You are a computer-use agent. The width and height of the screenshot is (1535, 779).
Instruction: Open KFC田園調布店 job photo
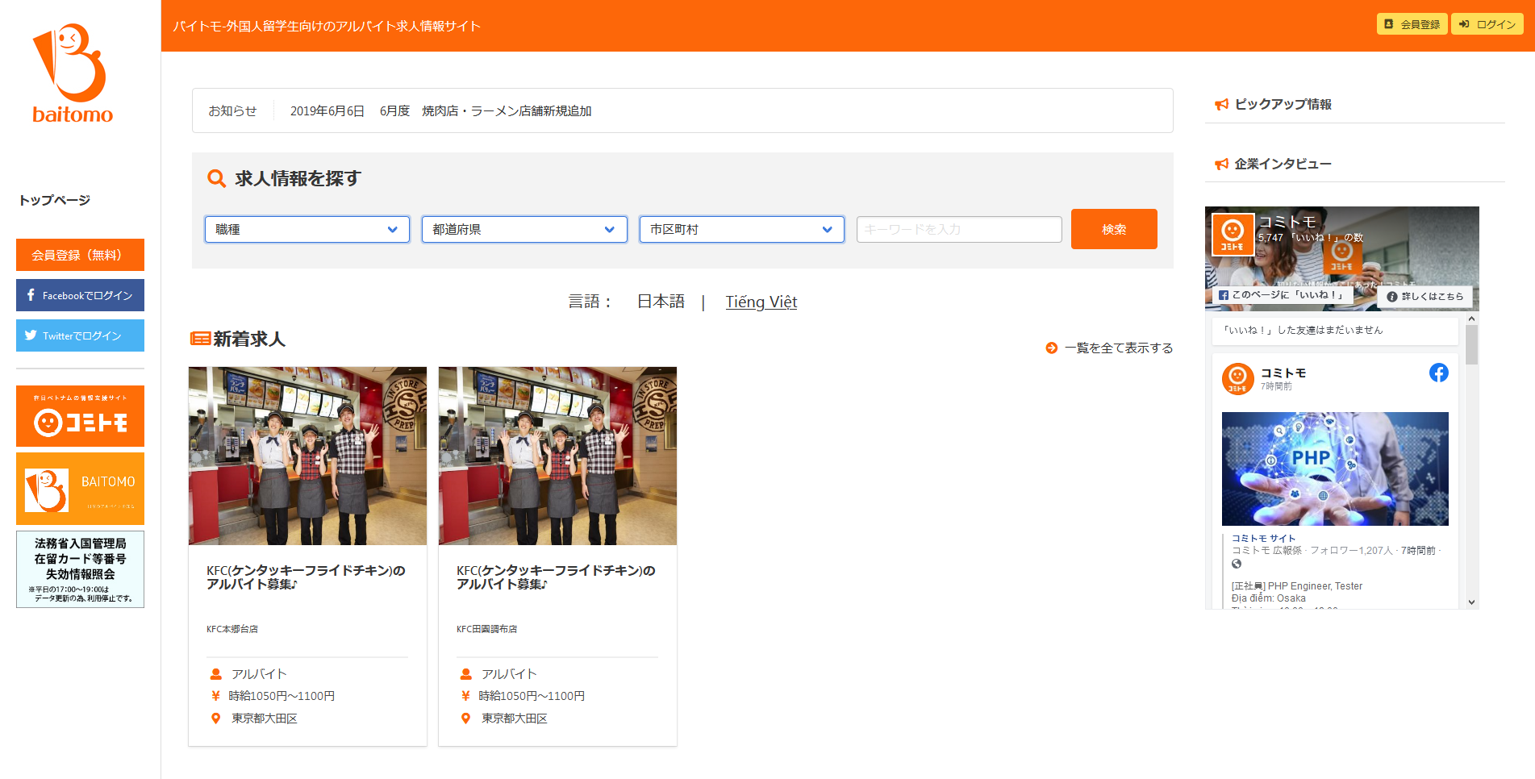[557, 456]
